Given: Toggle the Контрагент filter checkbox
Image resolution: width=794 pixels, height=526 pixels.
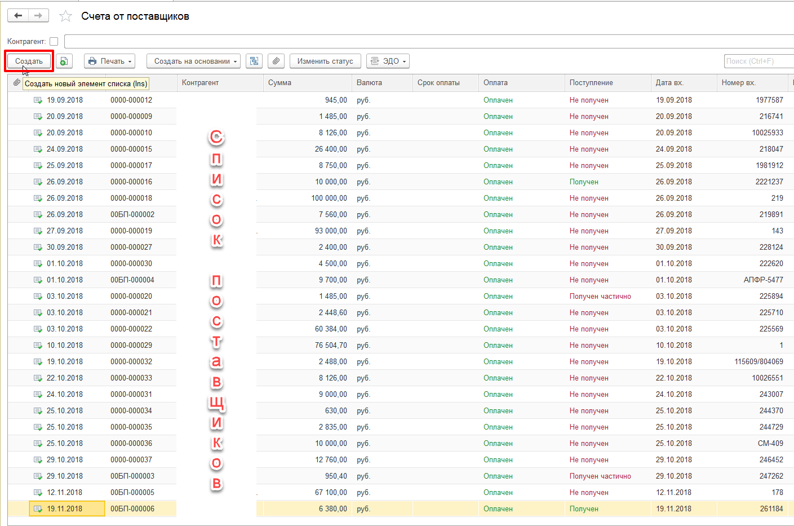Looking at the screenshot, I should [54, 41].
